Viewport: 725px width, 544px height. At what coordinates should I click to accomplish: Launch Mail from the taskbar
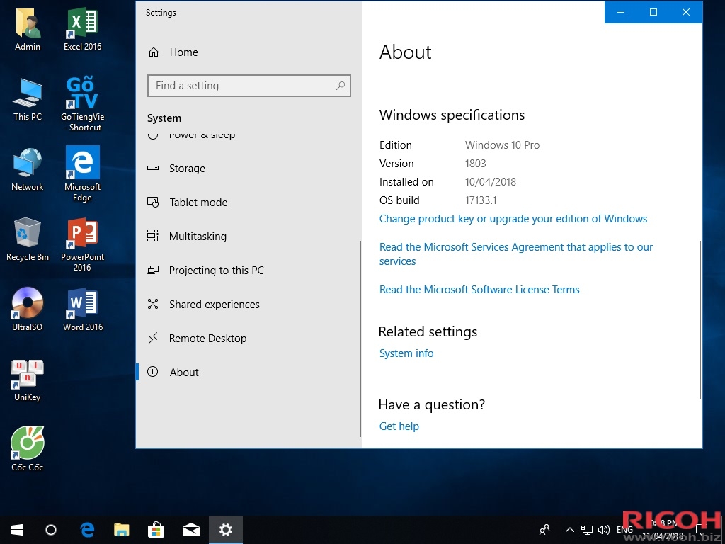point(190,529)
